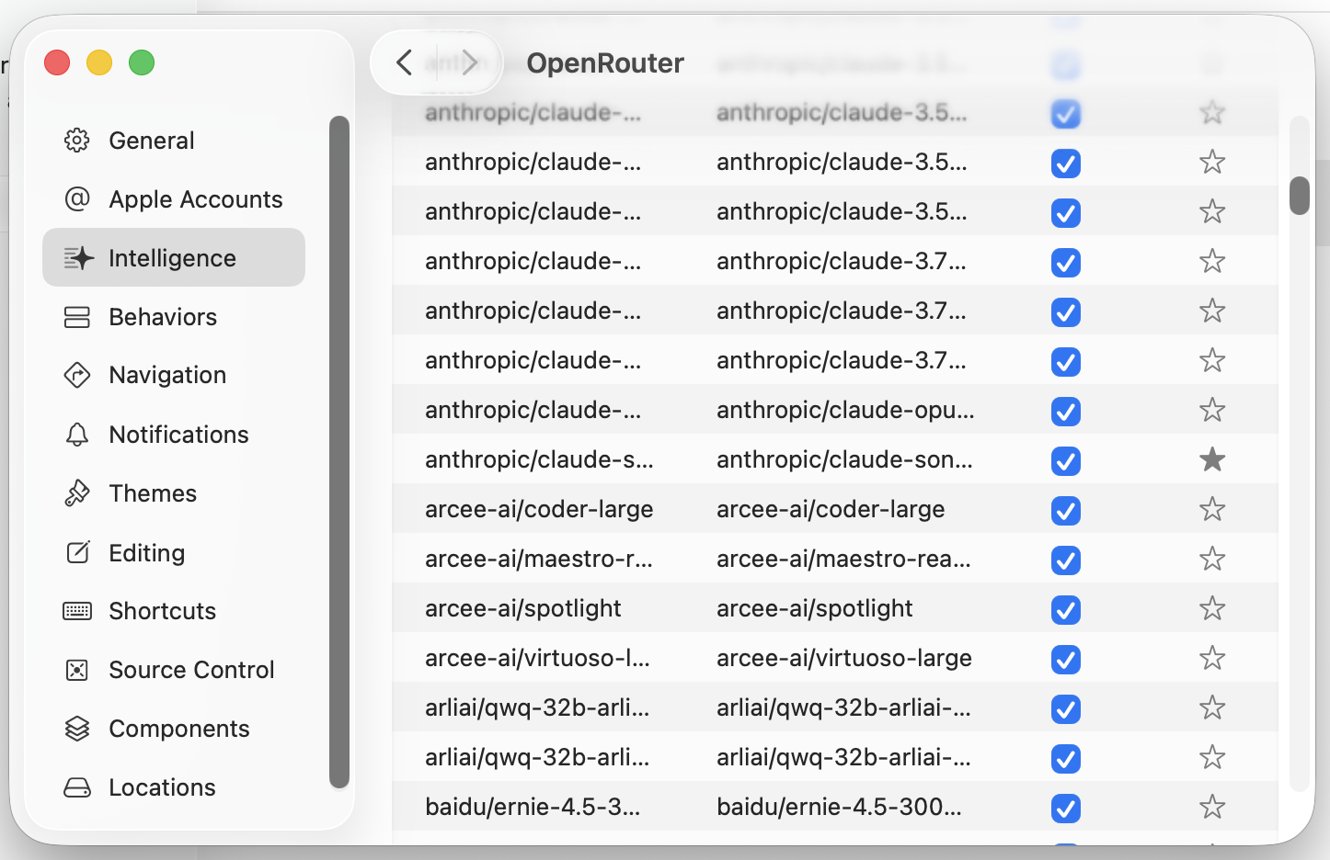This screenshot has height=860, width=1330.
Task: Open the General settings section
Action: (x=151, y=141)
